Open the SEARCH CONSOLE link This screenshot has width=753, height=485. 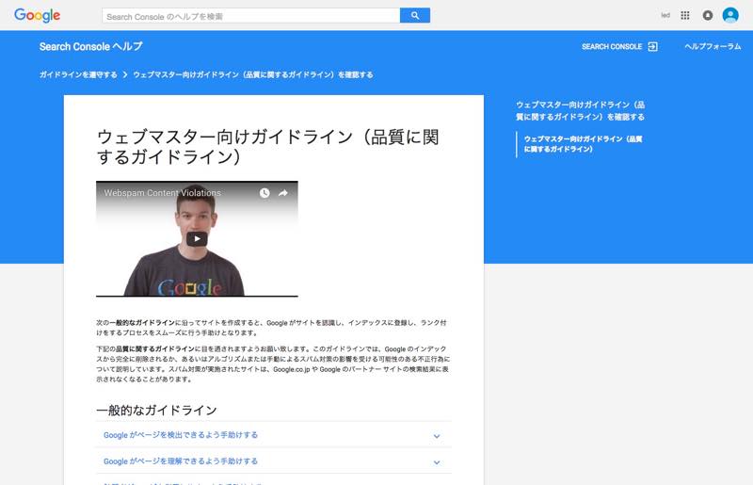[x=612, y=47]
